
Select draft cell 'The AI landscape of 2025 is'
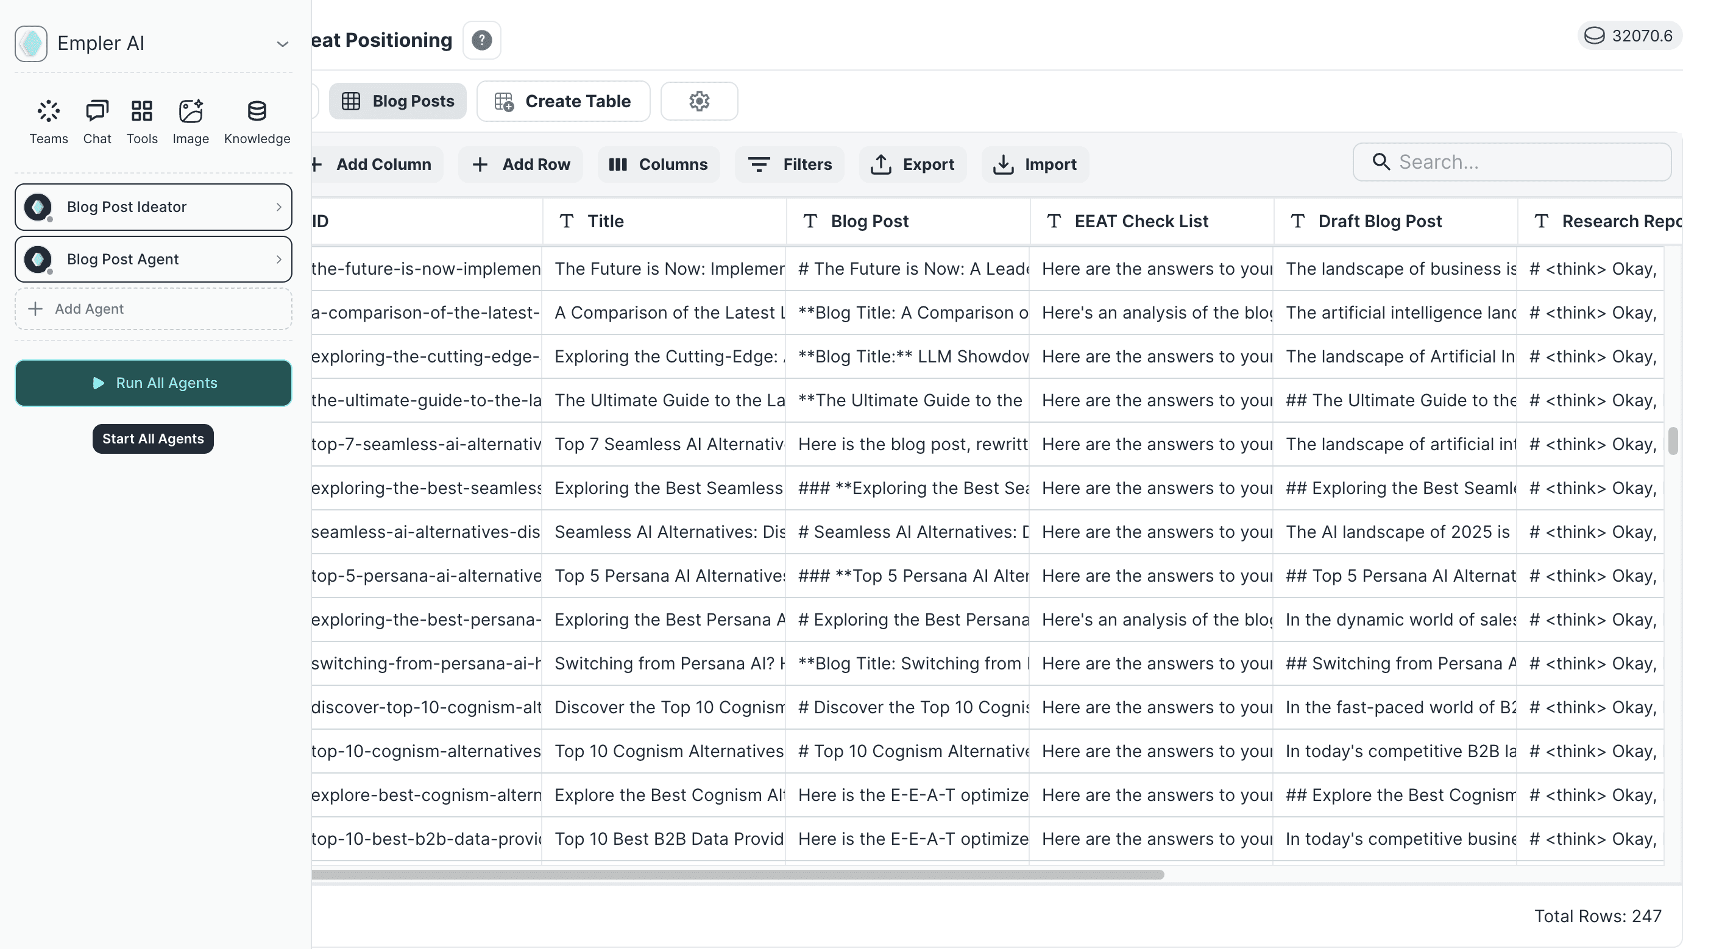[1395, 532]
